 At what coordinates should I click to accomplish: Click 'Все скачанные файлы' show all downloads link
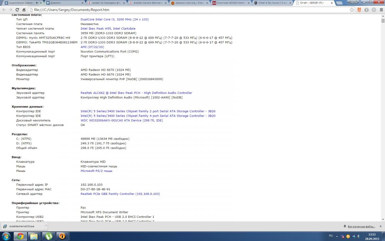click(361, 226)
